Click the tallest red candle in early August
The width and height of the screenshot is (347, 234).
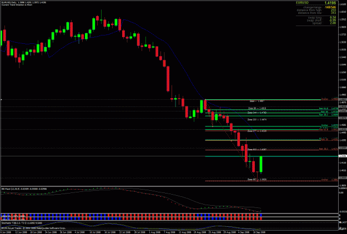(168, 79)
